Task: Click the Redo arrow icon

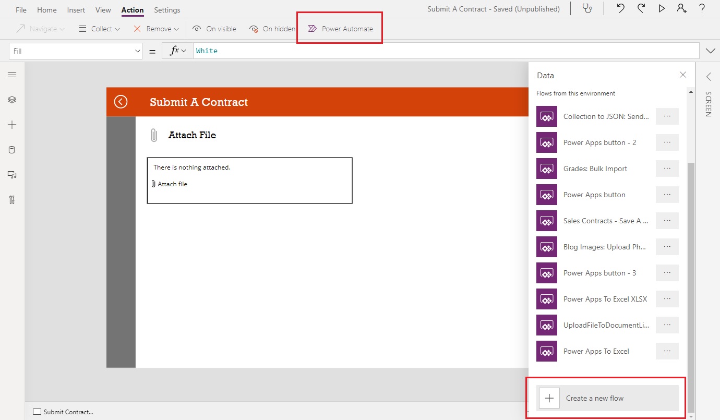Action: (x=641, y=8)
